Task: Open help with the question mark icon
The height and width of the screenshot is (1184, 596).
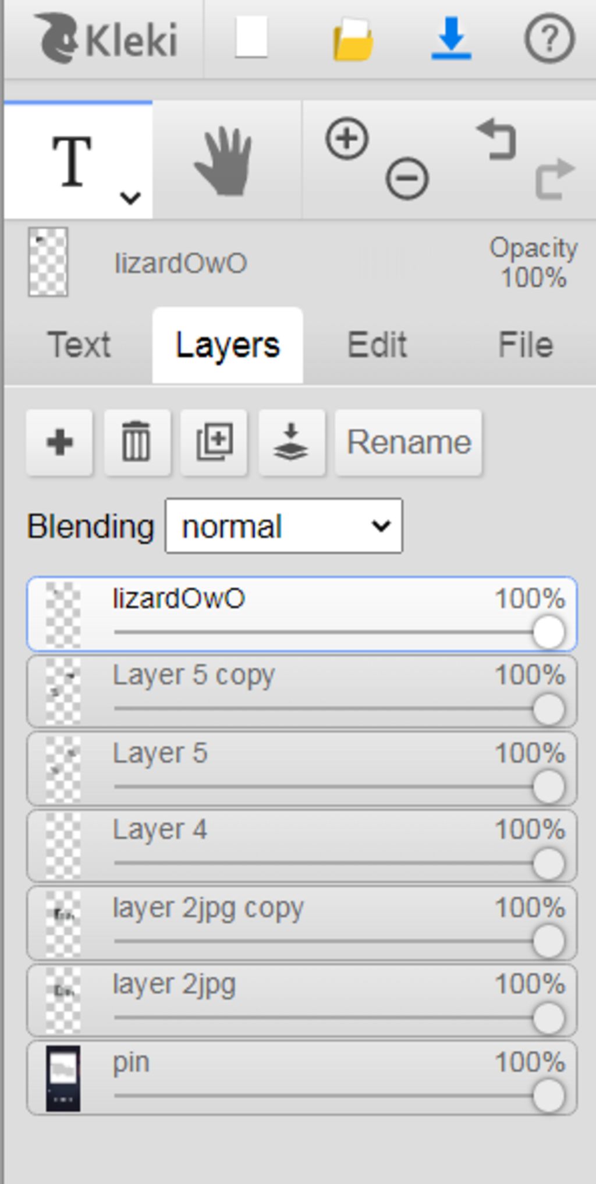Action: [549, 38]
